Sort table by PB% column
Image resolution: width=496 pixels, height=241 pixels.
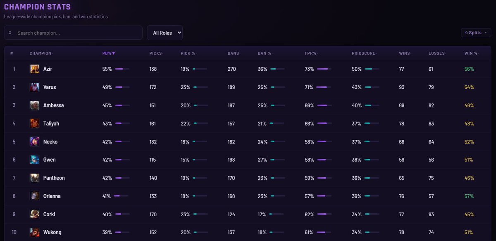pos(109,53)
